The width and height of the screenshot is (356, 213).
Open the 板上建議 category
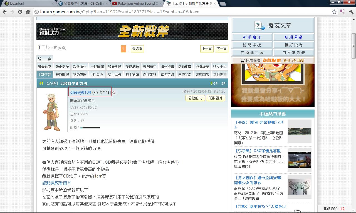pyautogui.click(x=132, y=74)
